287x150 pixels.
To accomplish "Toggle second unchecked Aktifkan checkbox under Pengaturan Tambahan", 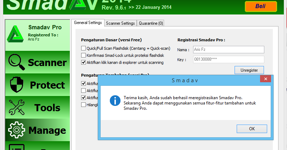I will [x=84, y=91].
